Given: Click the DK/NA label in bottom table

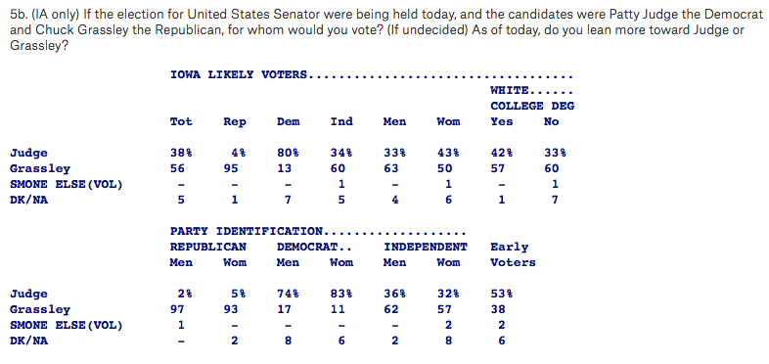Looking at the screenshot, I should point(29,341).
